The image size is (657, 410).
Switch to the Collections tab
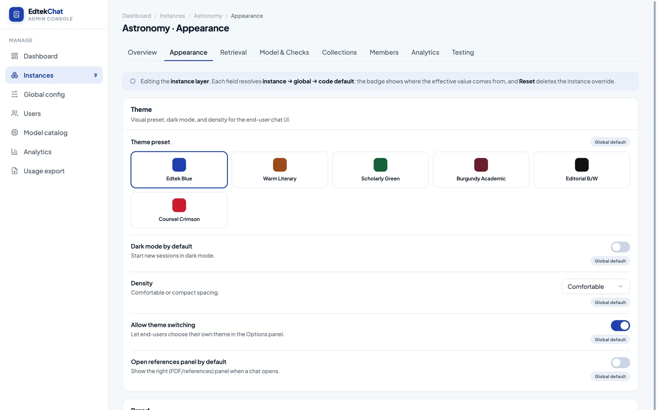[x=339, y=52]
